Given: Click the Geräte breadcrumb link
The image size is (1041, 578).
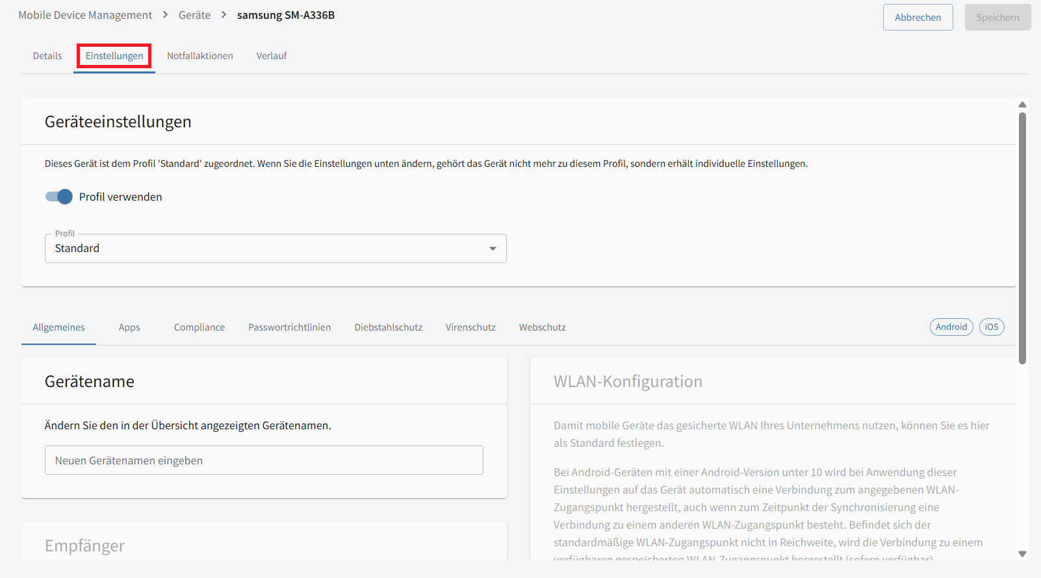Looking at the screenshot, I should click(194, 15).
